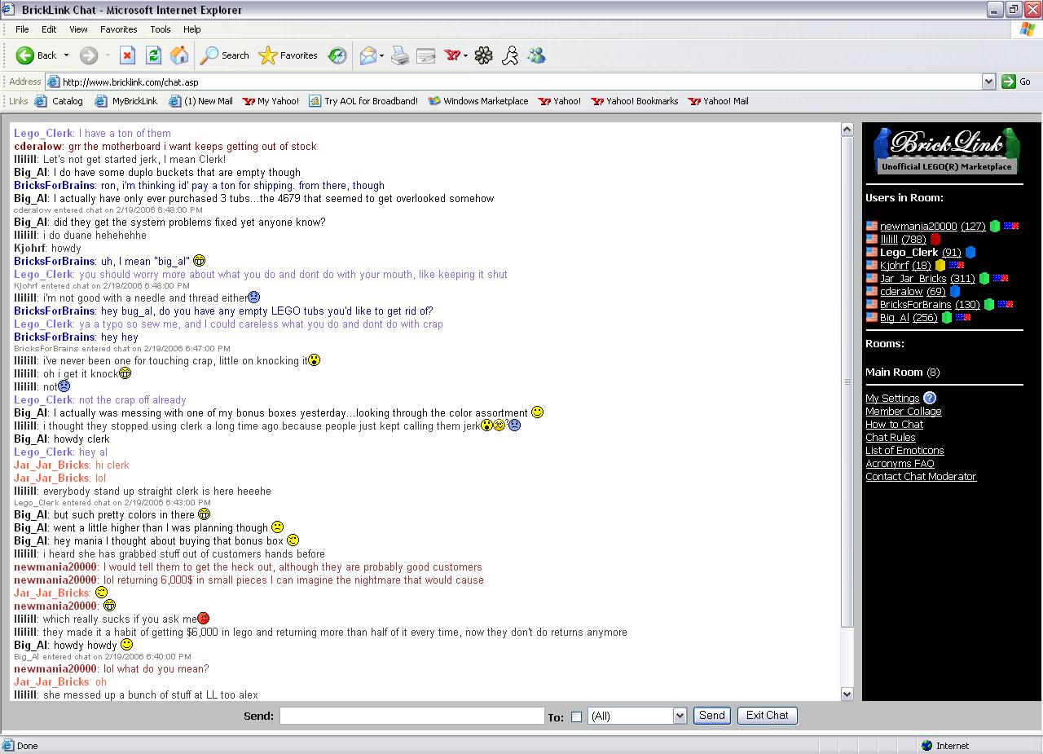Viewport: 1043px width, 754px height.
Task: Open the Yahoo icon dropdown arrow
Action: 465,55
